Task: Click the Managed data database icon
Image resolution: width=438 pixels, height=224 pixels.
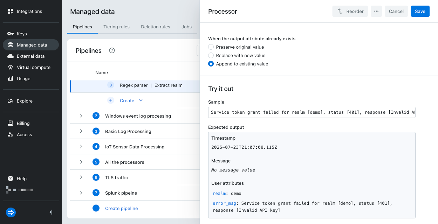Action: click(11, 45)
